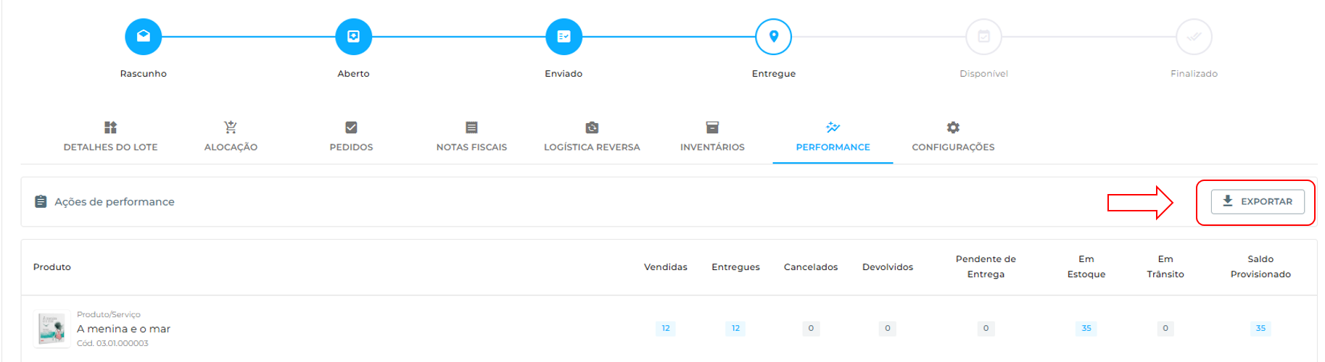
Task: Click the Finalizado double-check step icon
Action: pos(1194,36)
